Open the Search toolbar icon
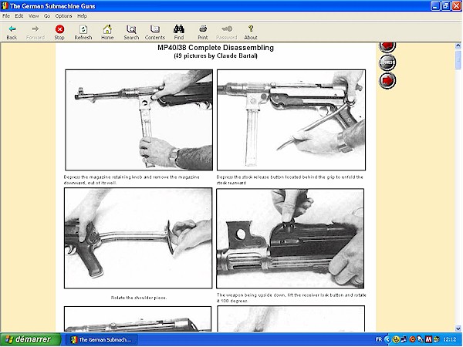This screenshot has height=347, width=463. click(x=131, y=29)
